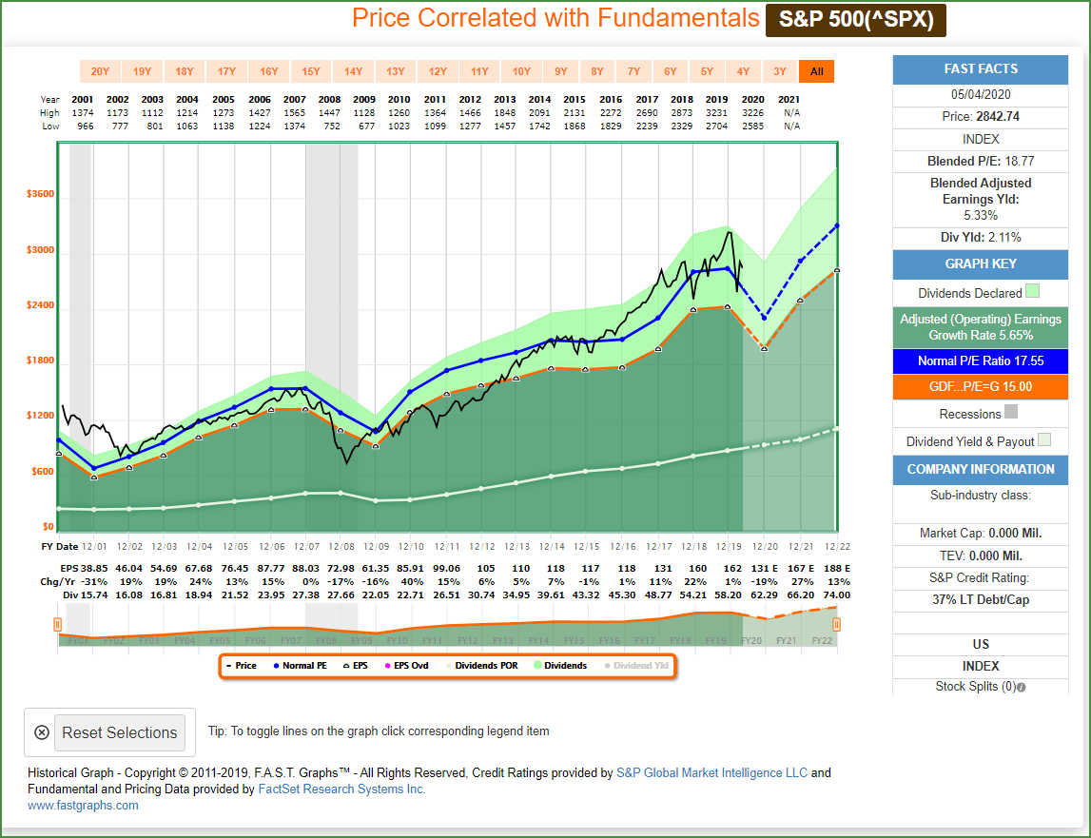Open FactSet Research Systems Inc. link
Viewport: 1091px width, 838px height.
(341, 789)
